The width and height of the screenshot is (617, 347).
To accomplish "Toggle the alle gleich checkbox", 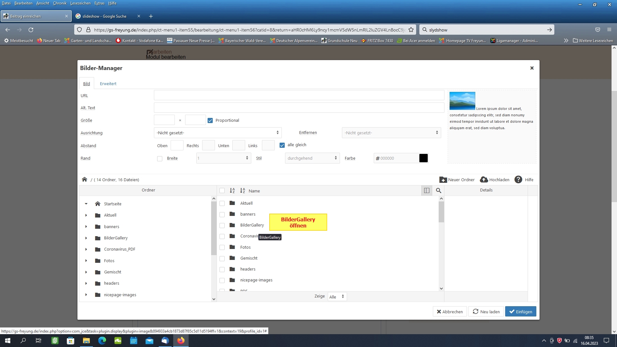I will coord(282,145).
